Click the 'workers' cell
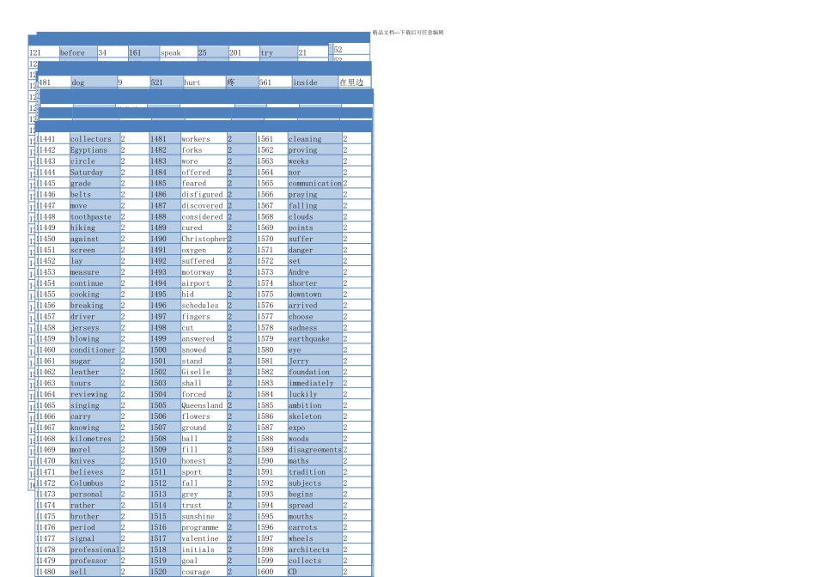The height and width of the screenshot is (577, 816). [204, 139]
